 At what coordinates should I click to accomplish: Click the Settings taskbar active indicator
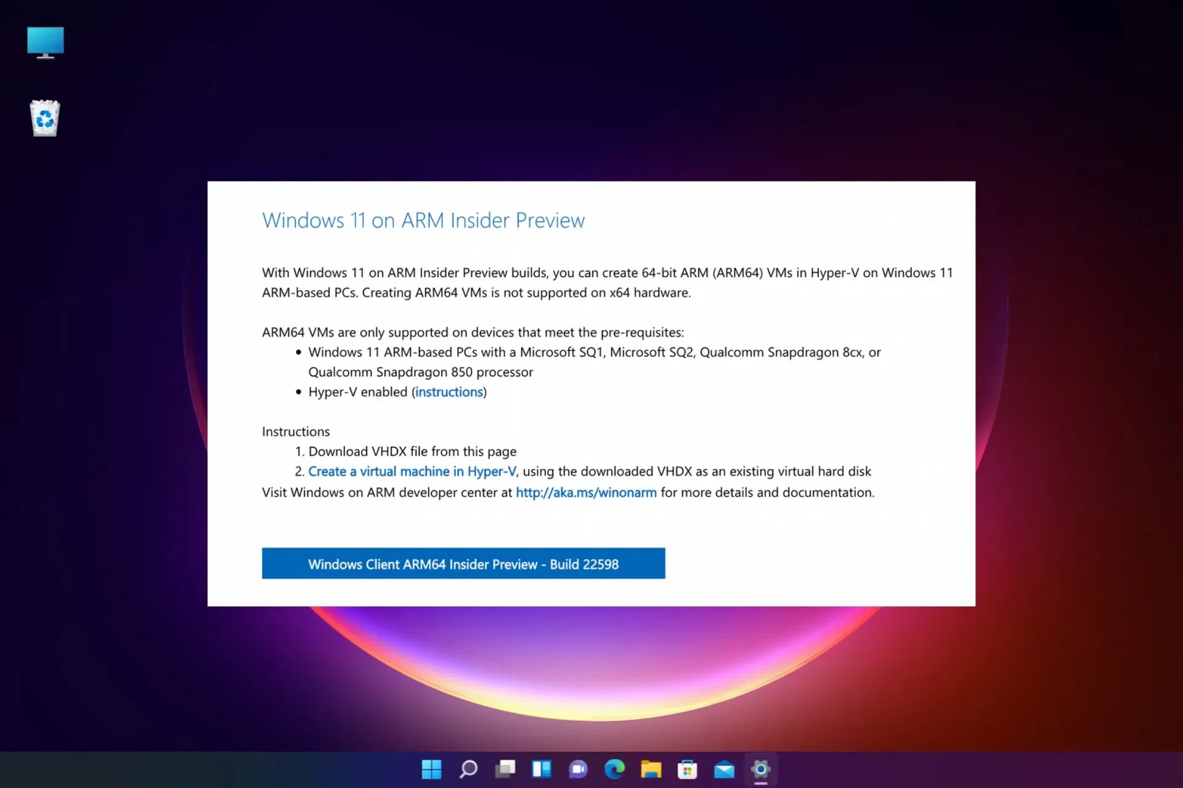(760, 784)
